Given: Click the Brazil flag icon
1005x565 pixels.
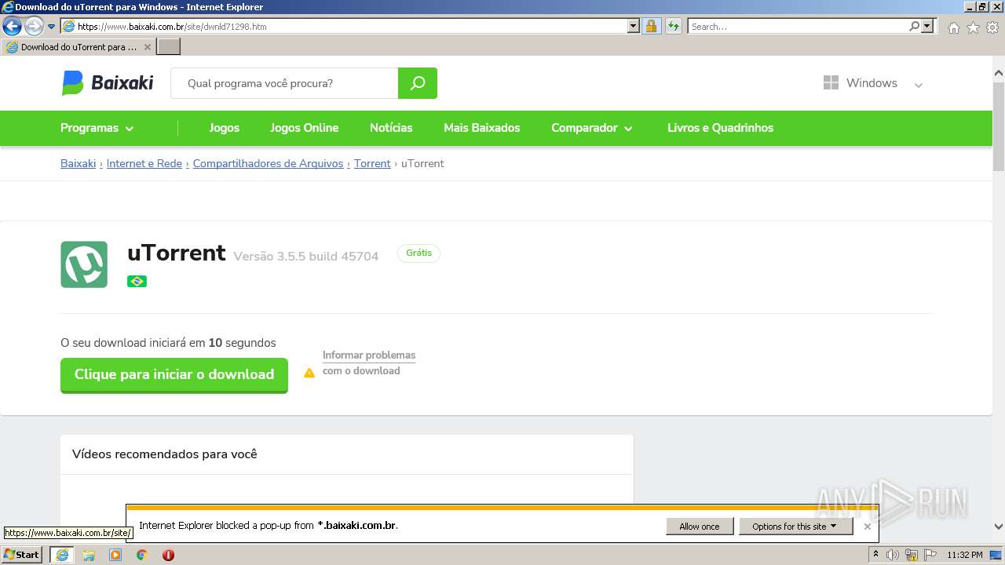Looking at the screenshot, I should click(x=137, y=281).
